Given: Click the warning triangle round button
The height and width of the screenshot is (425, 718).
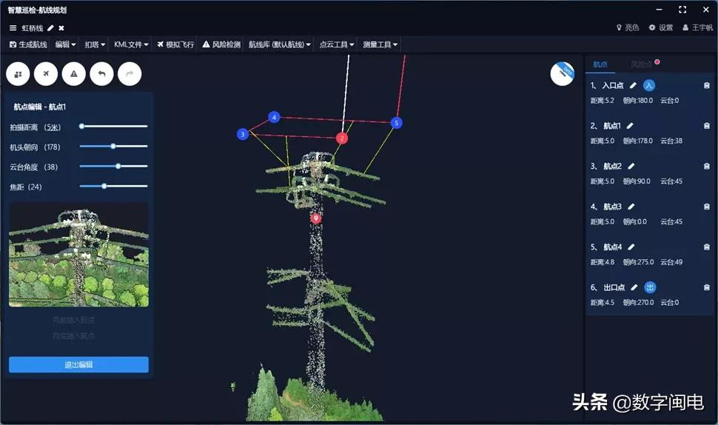Looking at the screenshot, I should 74,74.
